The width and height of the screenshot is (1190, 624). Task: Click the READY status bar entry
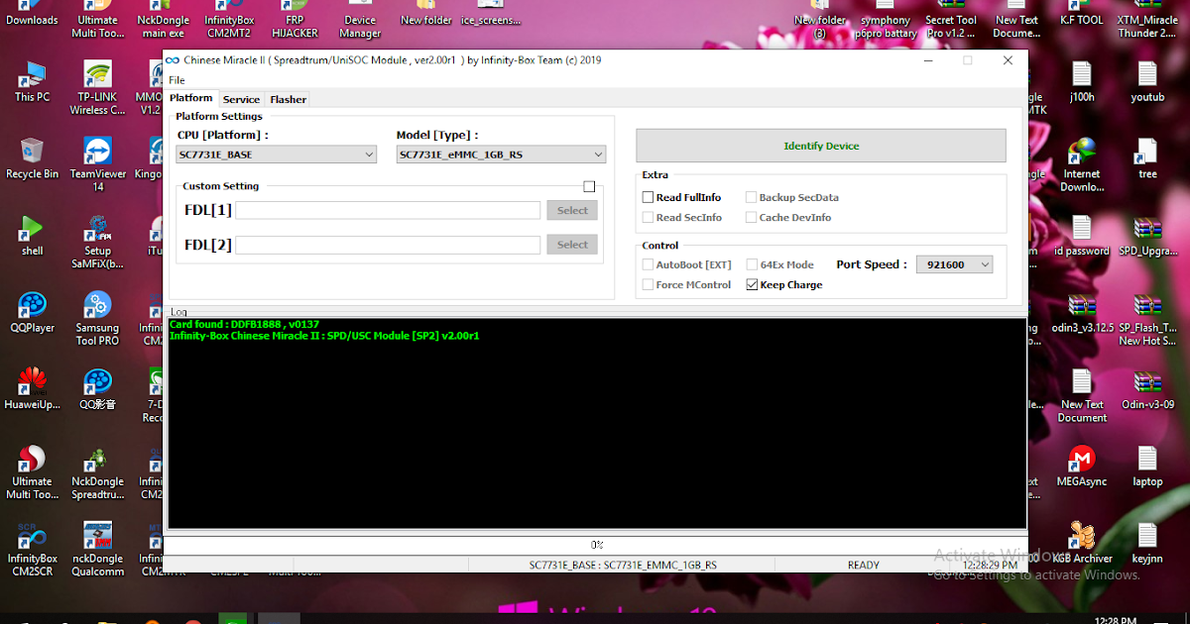pyautogui.click(x=863, y=566)
